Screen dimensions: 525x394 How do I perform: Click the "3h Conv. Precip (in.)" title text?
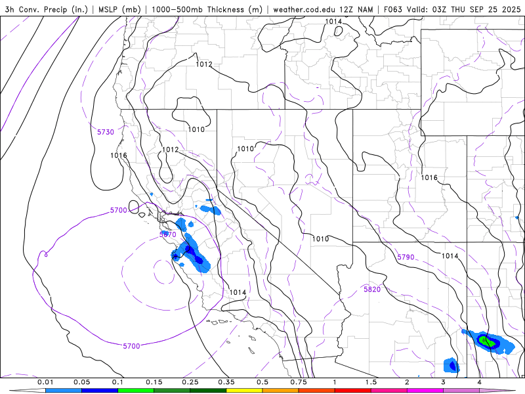click(x=46, y=9)
